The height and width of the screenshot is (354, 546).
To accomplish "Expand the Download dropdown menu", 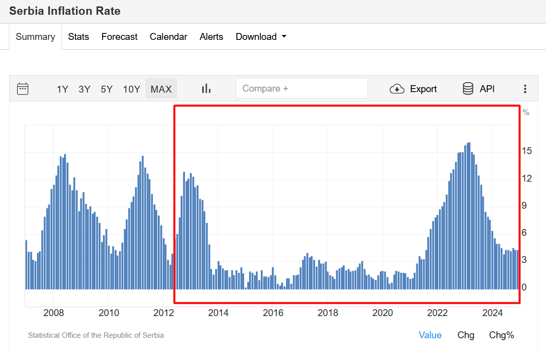I will click(x=261, y=37).
